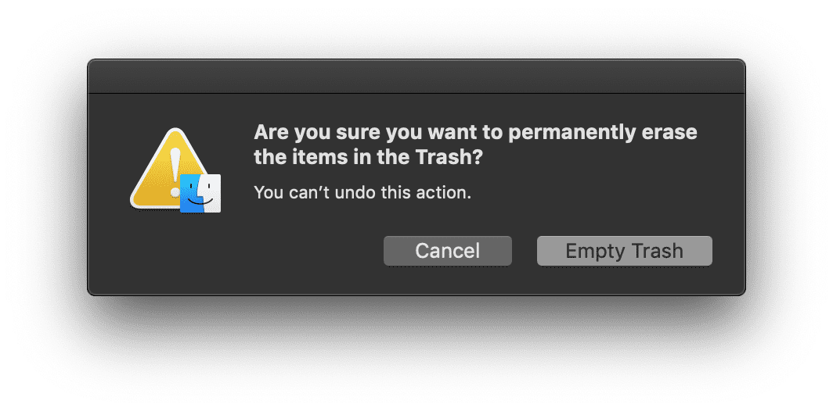This screenshot has width=833, height=411.
Task: Click the white half of the Finder face
Action: (211, 193)
